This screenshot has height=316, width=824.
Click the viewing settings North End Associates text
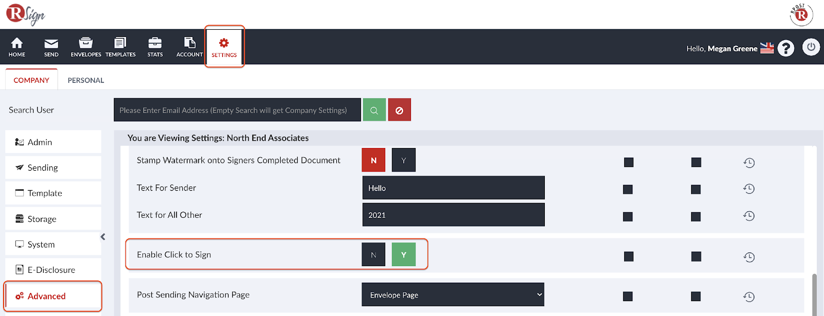tap(218, 138)
